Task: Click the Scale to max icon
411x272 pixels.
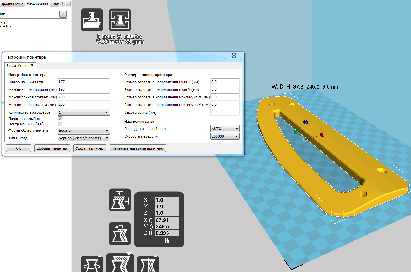Action: 120,200
